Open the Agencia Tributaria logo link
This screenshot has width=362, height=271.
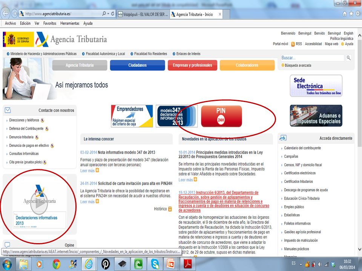click(x=71, y=40)
